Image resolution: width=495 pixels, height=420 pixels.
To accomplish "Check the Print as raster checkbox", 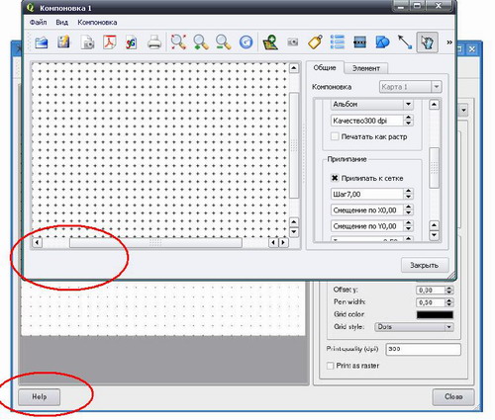I will point(330,366).
